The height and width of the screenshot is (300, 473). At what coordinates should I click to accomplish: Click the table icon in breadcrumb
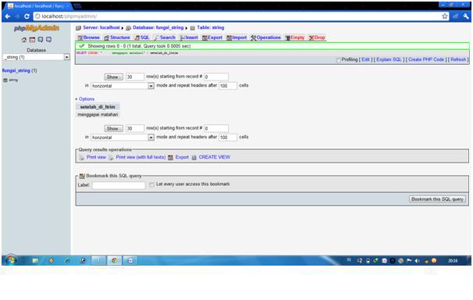[x=193, y=28]
